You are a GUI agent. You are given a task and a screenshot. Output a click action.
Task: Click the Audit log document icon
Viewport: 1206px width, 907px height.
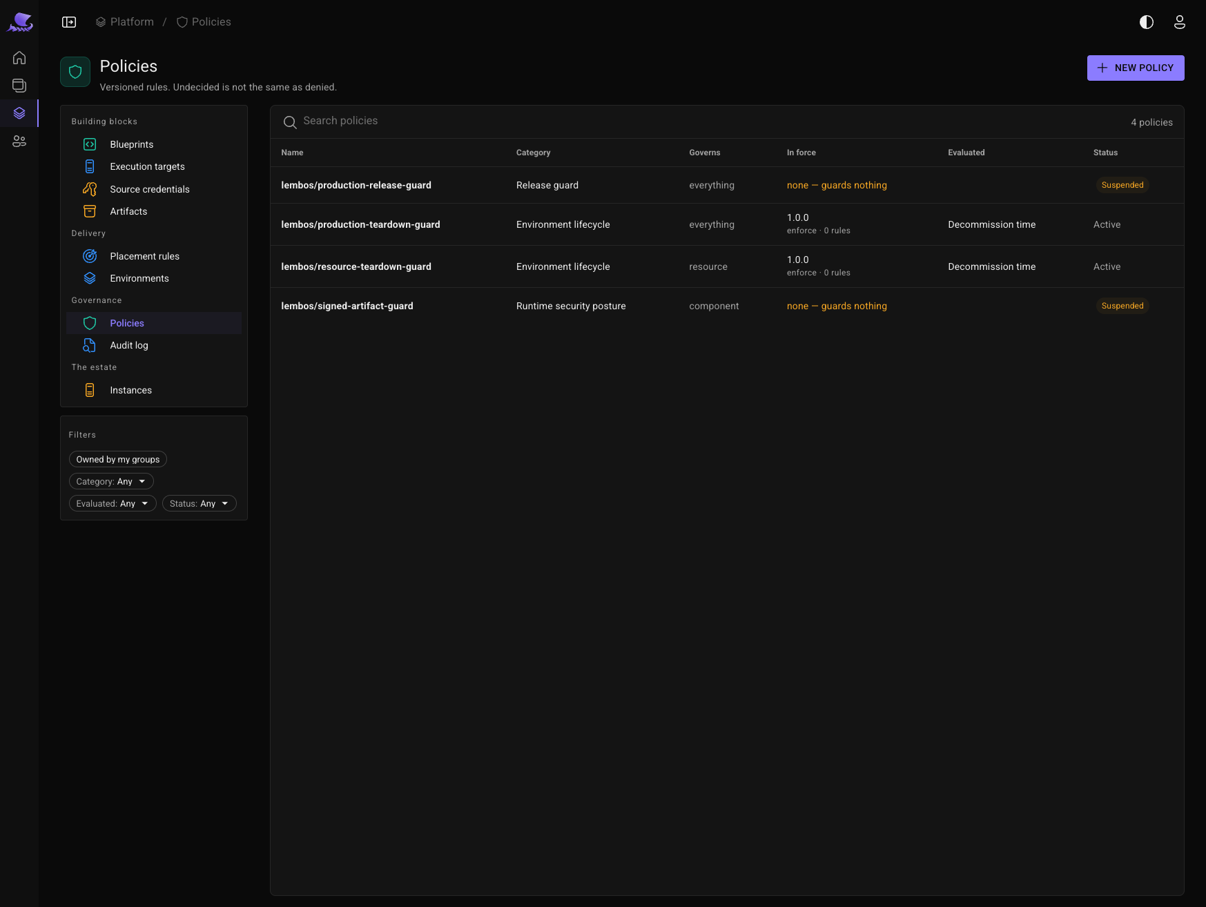[90, 345]
